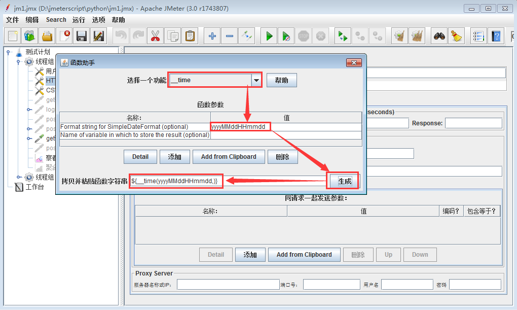Expand the second 线程组 tree node
This screenshot has width=517, height=310.
click(x=19, y=177)
